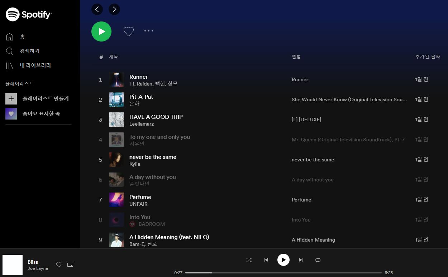Open the Runner album link
448x277 pixels.
300,79
